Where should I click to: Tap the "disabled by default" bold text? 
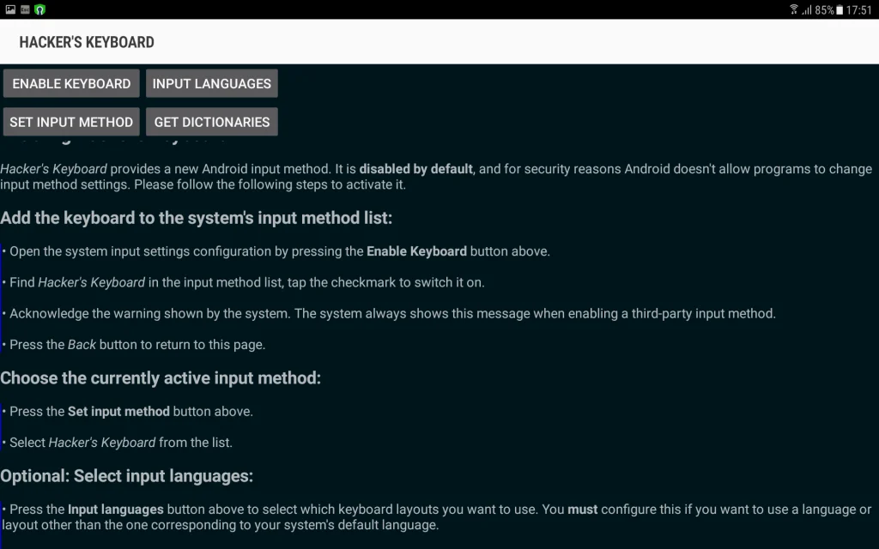(x=415, y=169)
